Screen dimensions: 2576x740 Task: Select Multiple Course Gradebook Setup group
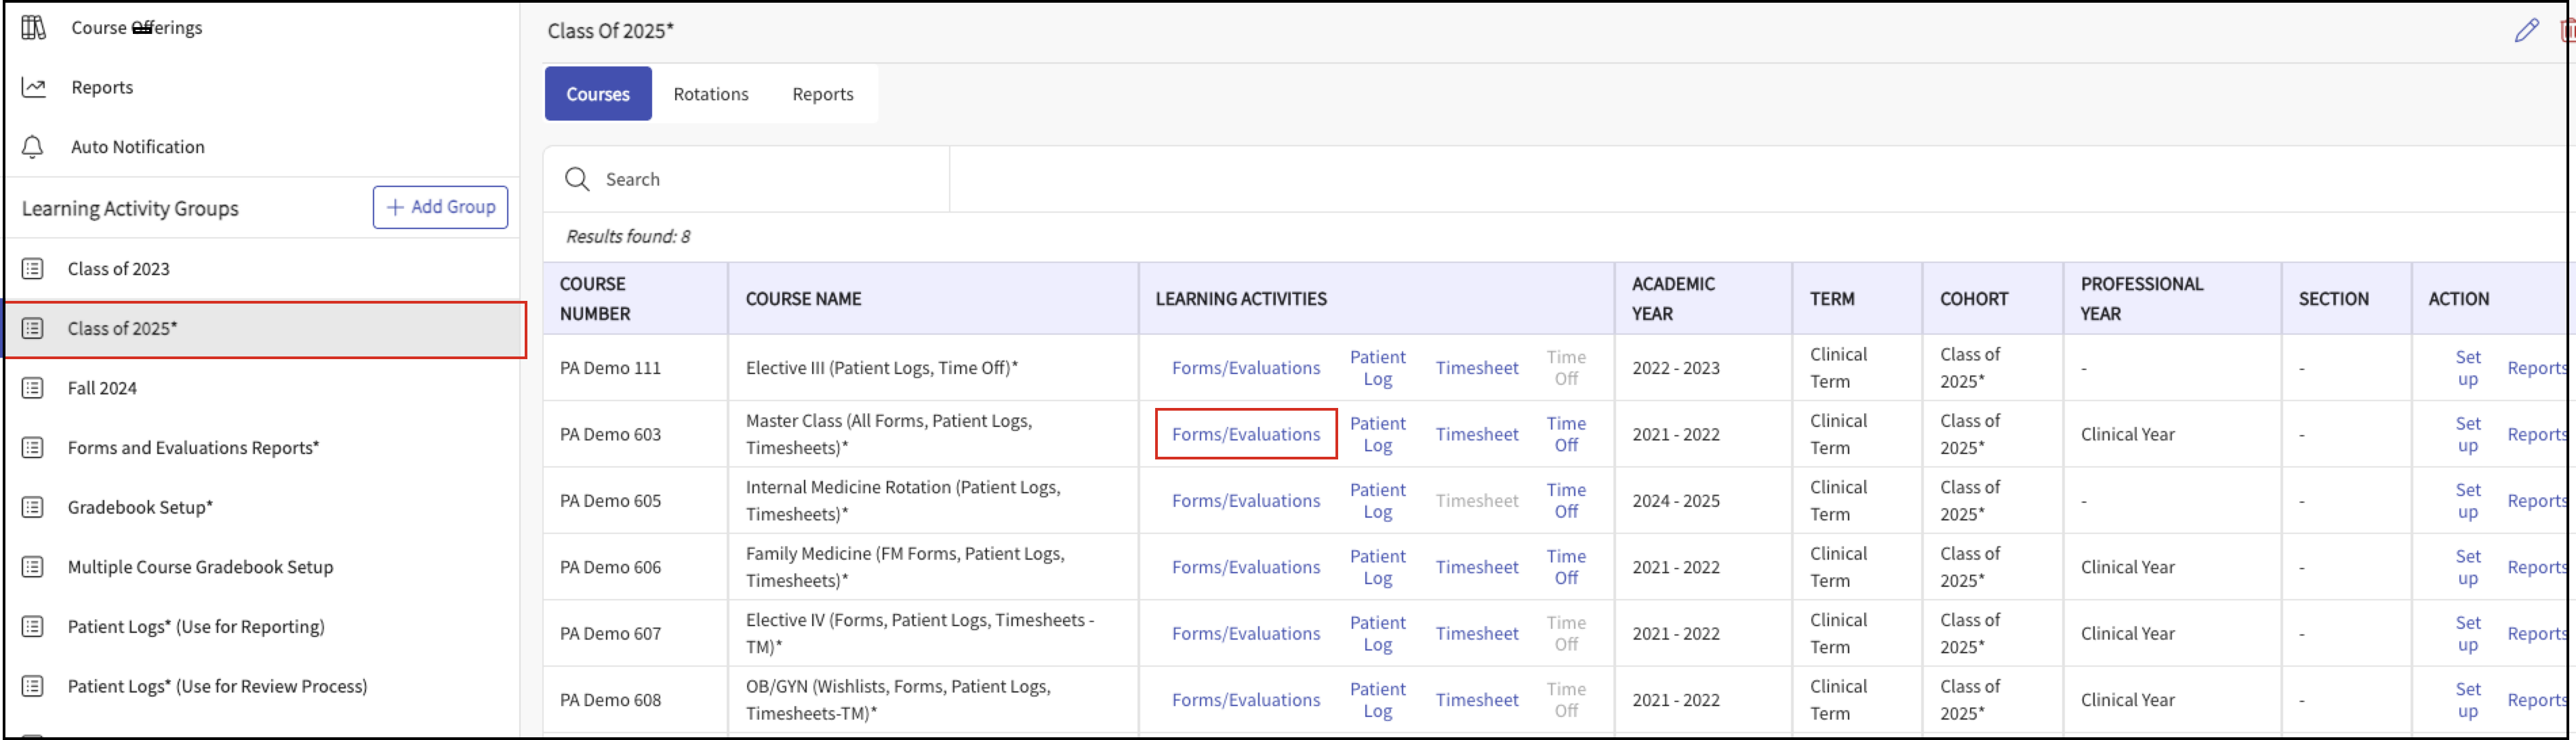[x=200, y=567]
